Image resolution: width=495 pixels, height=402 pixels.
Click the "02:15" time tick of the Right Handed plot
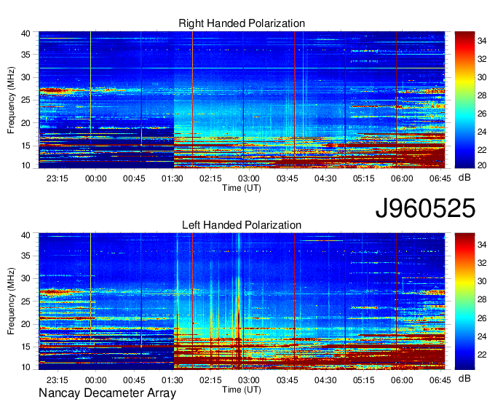(210, 178)
